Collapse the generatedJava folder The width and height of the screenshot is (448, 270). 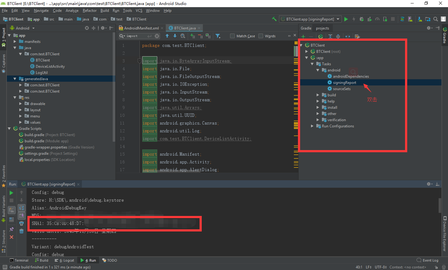tap(15, 79)
